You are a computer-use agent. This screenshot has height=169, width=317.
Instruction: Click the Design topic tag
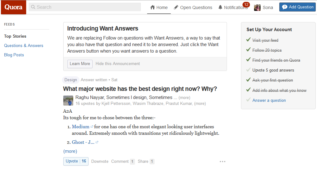coord(70,80)
